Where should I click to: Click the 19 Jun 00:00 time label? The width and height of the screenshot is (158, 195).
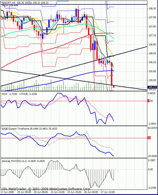(24, 192)
